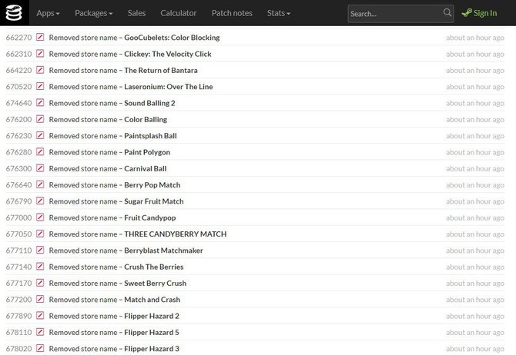
Task: Click edit icon for THREE CANDYBERRY MATCH row
Action: coord(40,234)
